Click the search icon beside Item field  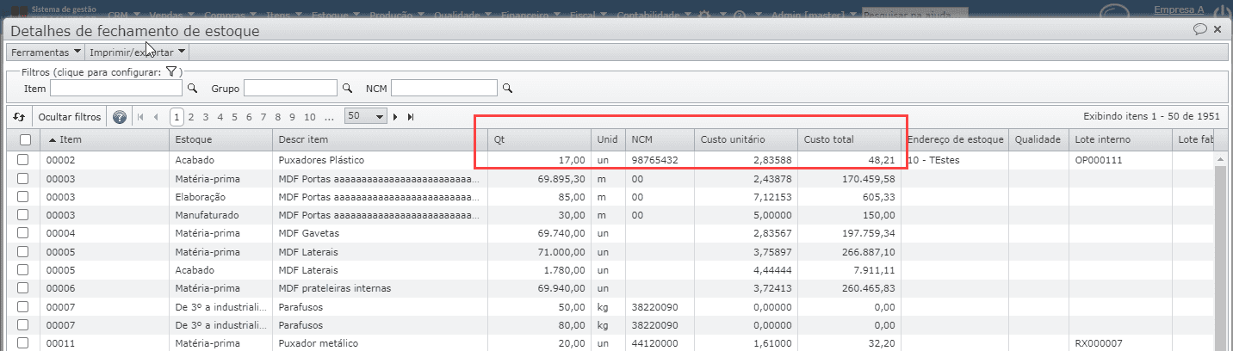pyautogui.click(x=193, y=89)
